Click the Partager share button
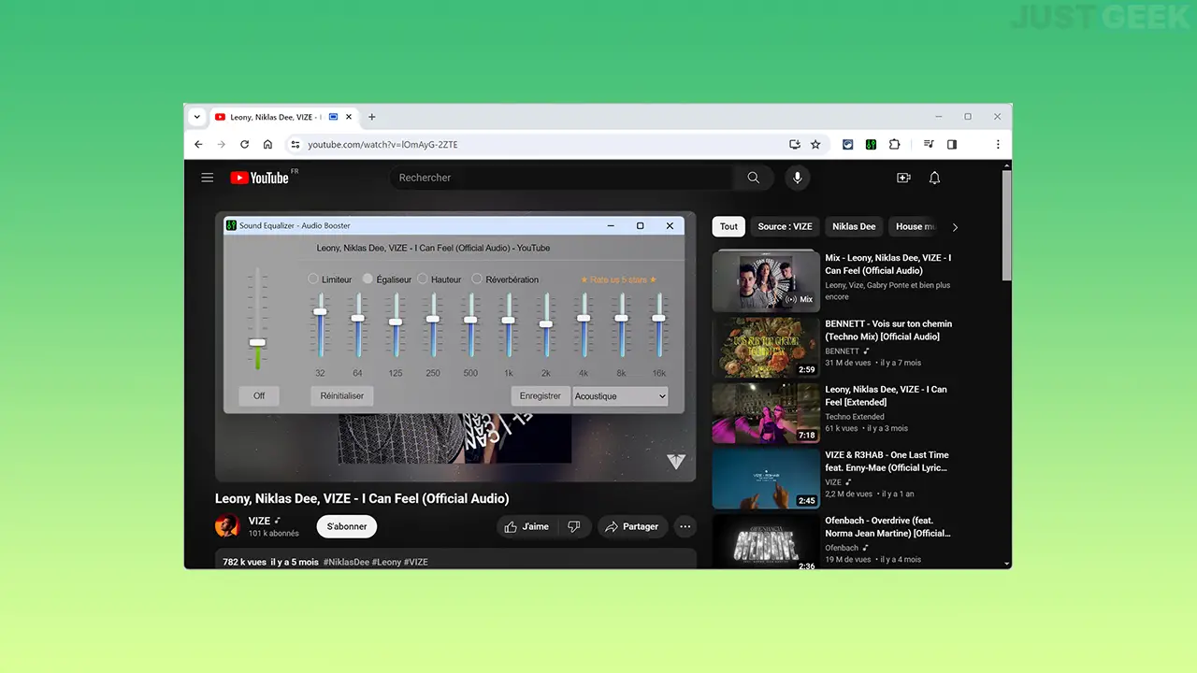 632,527
